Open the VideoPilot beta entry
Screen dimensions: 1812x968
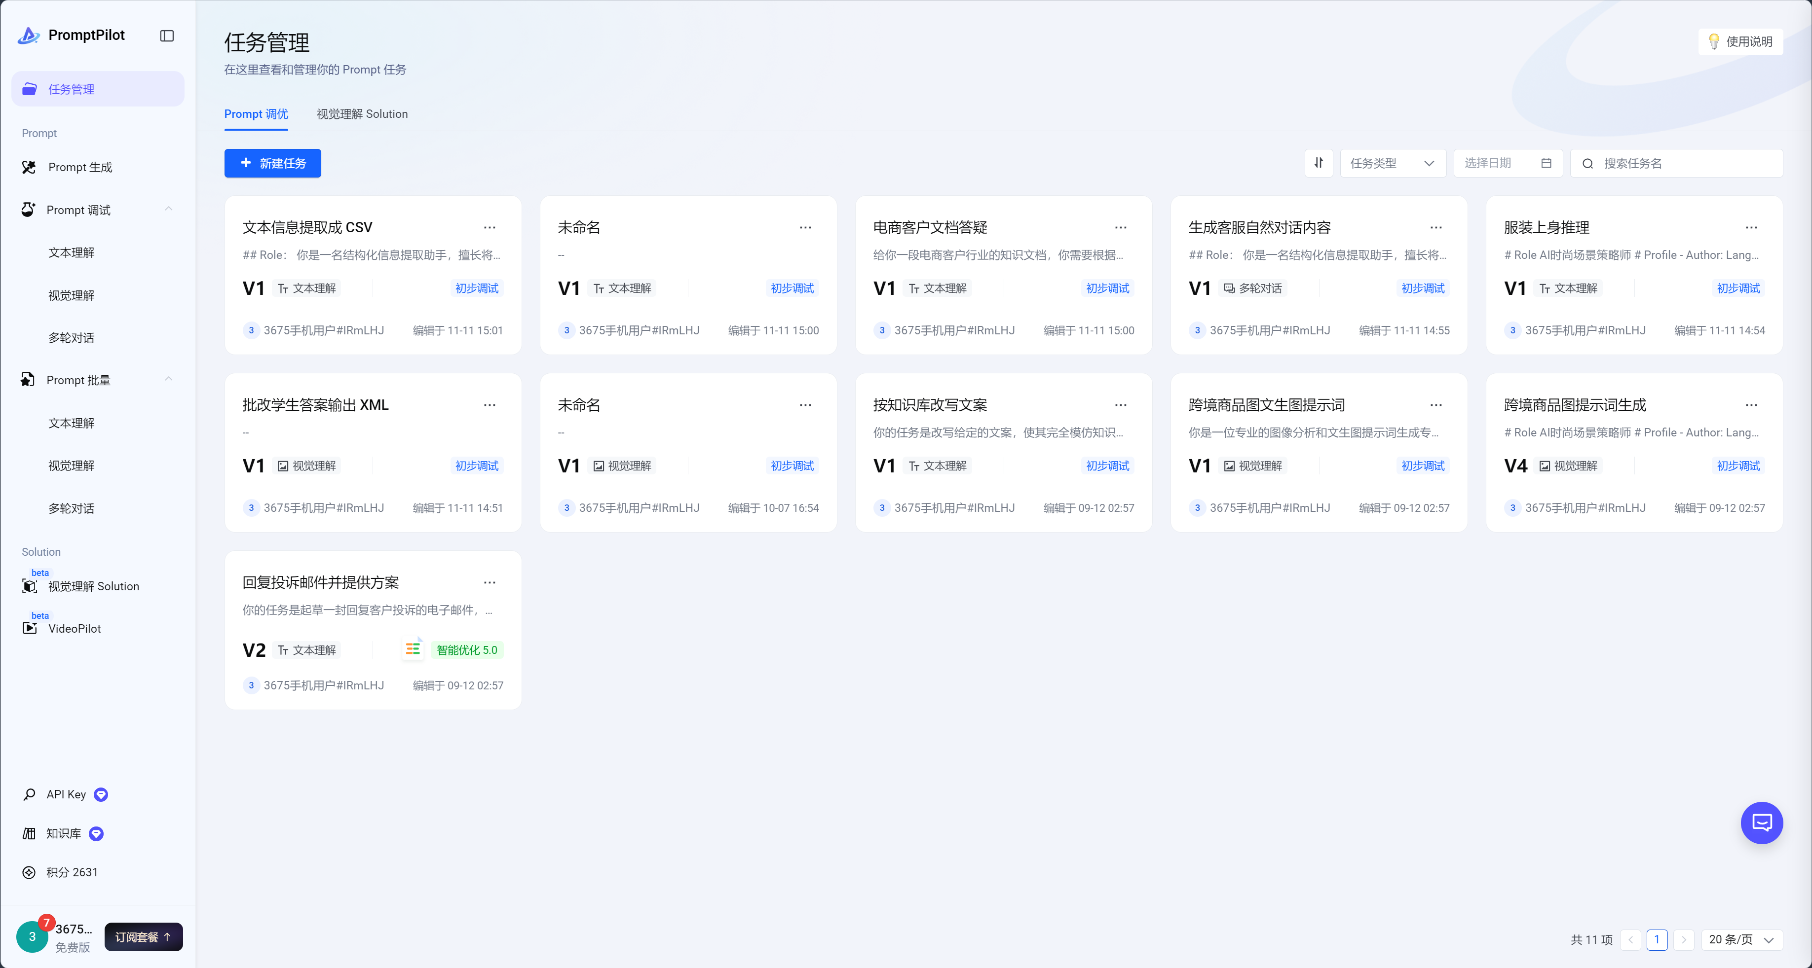coord(74,628)
